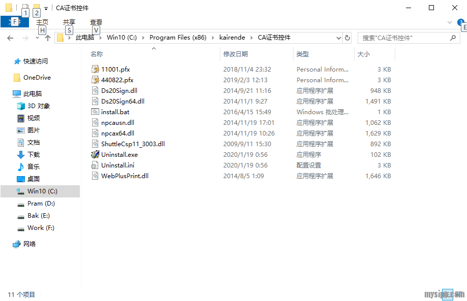Expand the Quick Access Toolbar customize dropdown
Image resolution: width=467 pixels, height=301 pixels.
(46, 8)
